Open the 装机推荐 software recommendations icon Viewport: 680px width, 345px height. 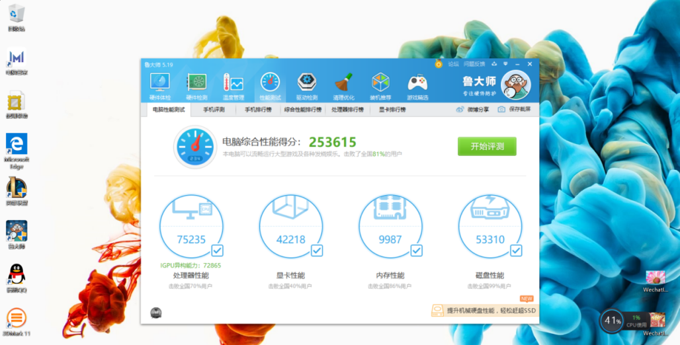point(380,85)
